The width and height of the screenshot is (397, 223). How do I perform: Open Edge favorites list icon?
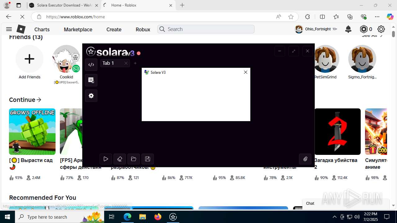(336, 17)
